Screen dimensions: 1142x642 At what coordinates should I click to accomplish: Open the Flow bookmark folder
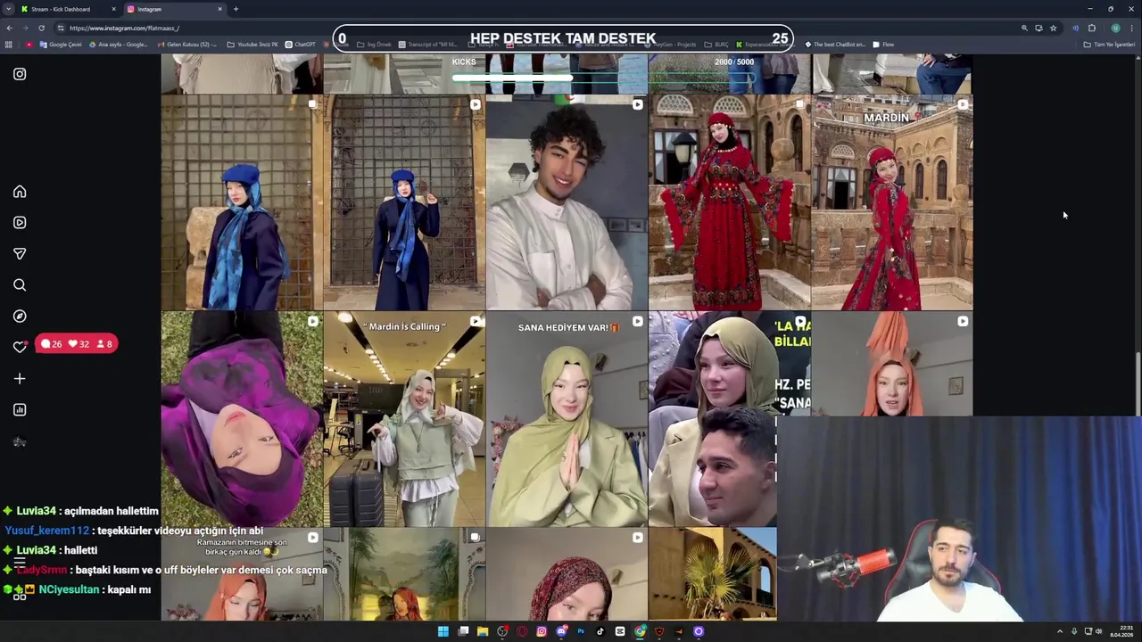click(883, 45)
